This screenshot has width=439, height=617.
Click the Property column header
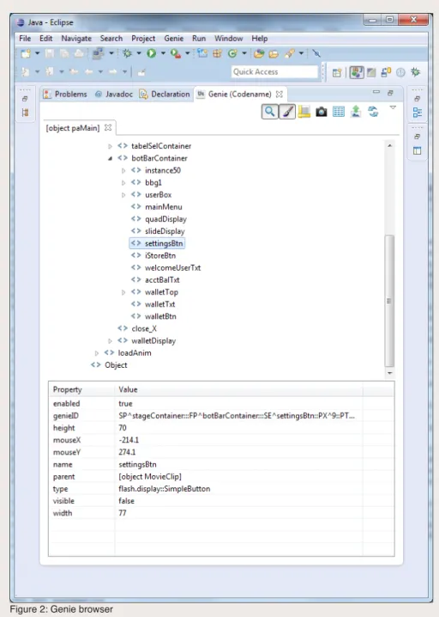81,389
